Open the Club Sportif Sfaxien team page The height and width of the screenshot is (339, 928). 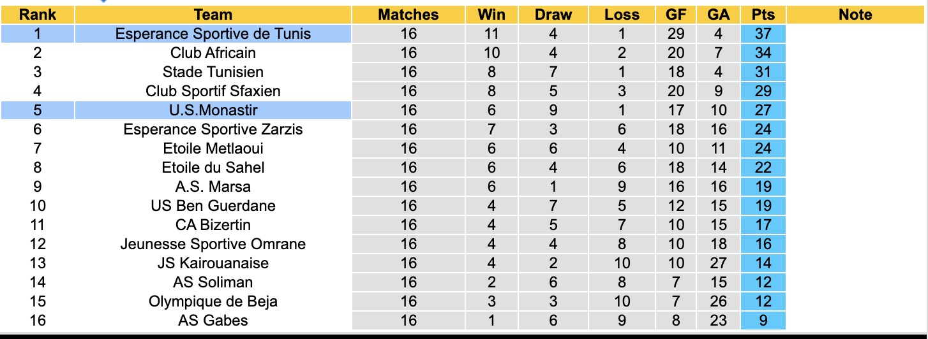pos(213,91)
